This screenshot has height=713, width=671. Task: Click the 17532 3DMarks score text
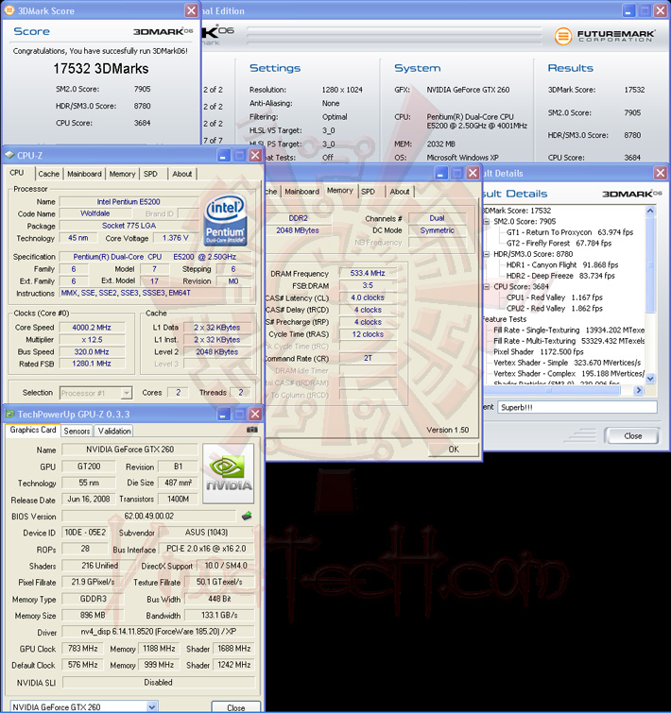coord(101,69)
